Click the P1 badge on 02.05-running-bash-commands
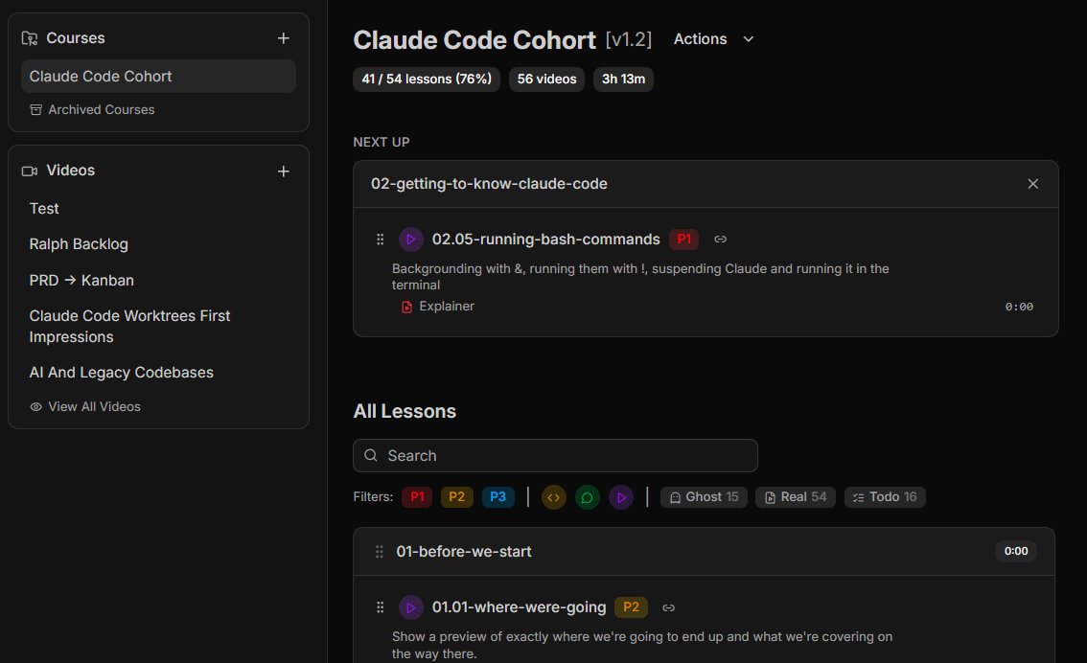Screen dimensions: 1087x663 (x=683, y=239)
